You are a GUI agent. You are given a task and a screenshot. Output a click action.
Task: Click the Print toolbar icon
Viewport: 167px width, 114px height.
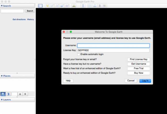point(95,6)
